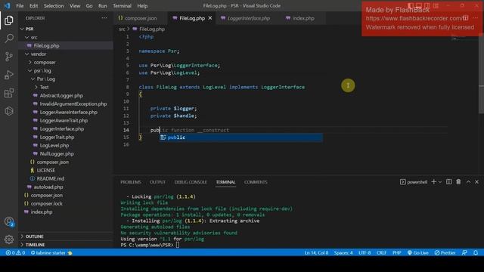Close the terminal panel

(476, 182)
